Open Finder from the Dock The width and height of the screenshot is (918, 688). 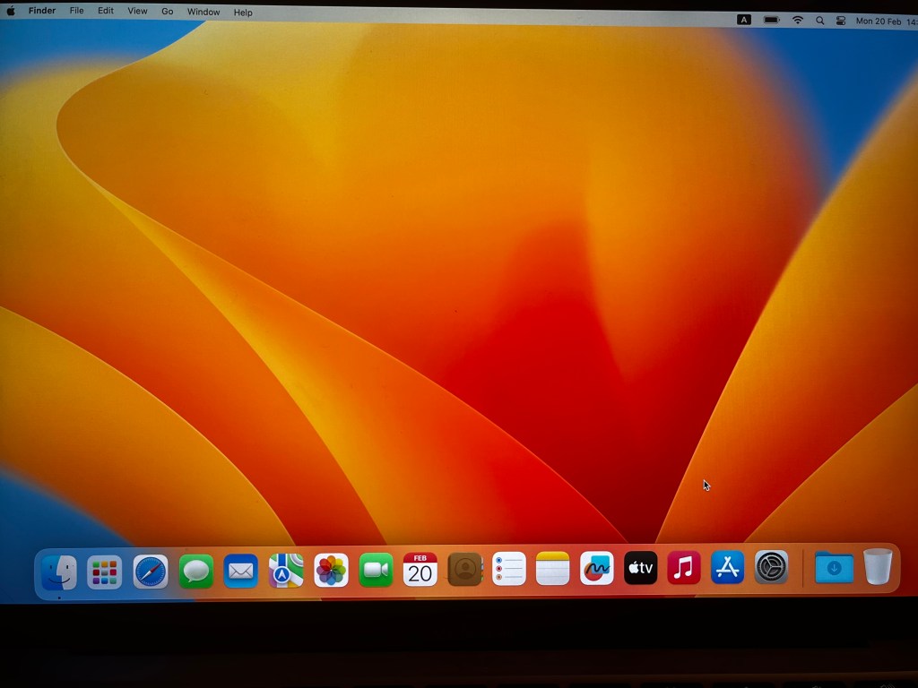click(x=59, y=572)
